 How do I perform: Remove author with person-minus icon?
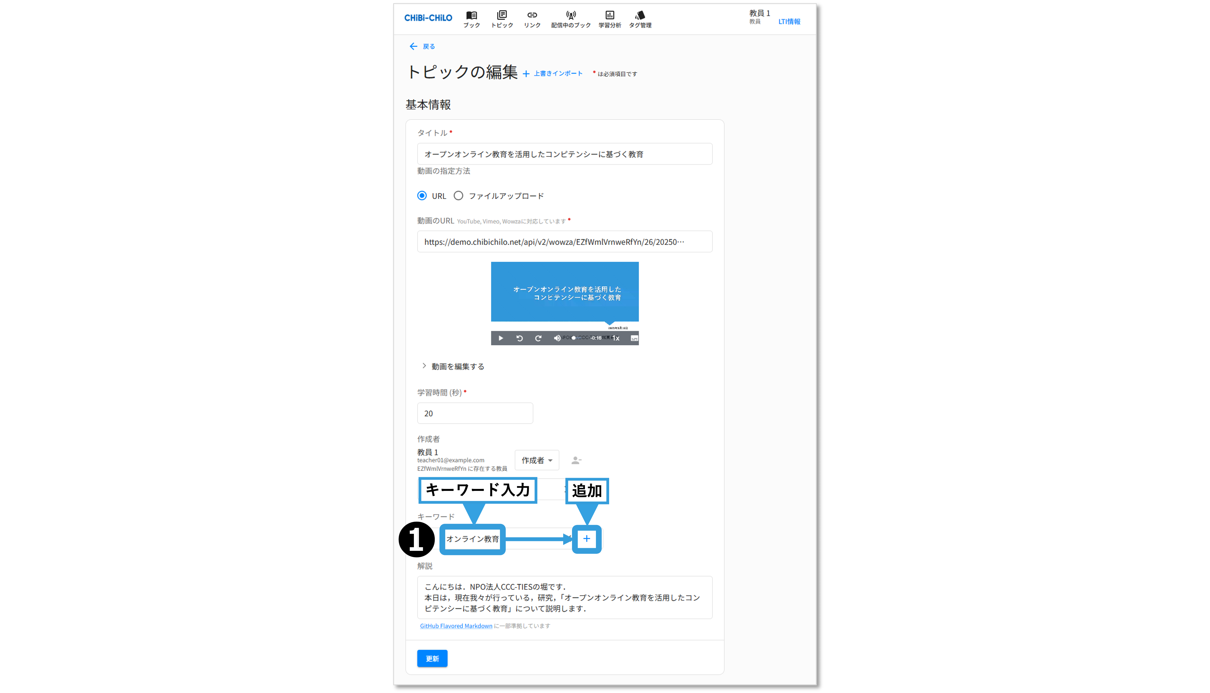[x=576, y=460]
